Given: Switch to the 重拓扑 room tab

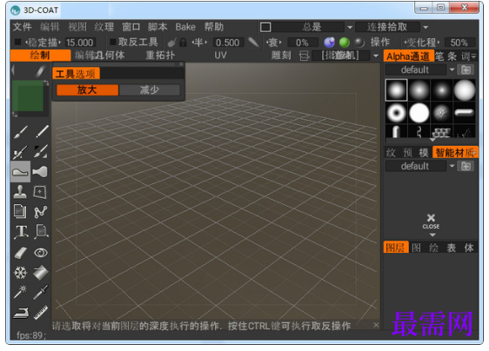Looking at the screenshot, I should pos(160,56).
